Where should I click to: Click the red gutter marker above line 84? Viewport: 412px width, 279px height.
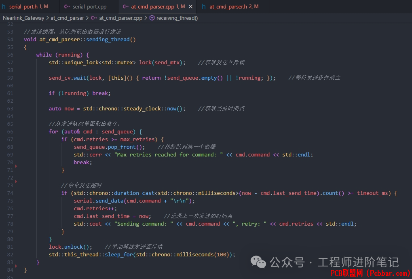point(16,266)
